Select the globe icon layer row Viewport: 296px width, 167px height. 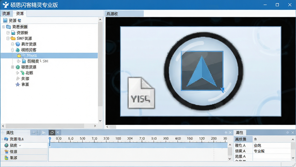(x=24, y=146)
